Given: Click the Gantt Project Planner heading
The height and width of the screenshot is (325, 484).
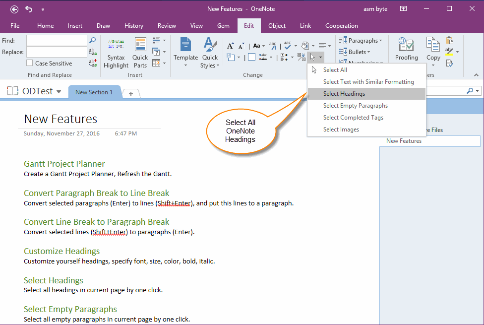Looking at the screenshot, I should click(64, 164).
